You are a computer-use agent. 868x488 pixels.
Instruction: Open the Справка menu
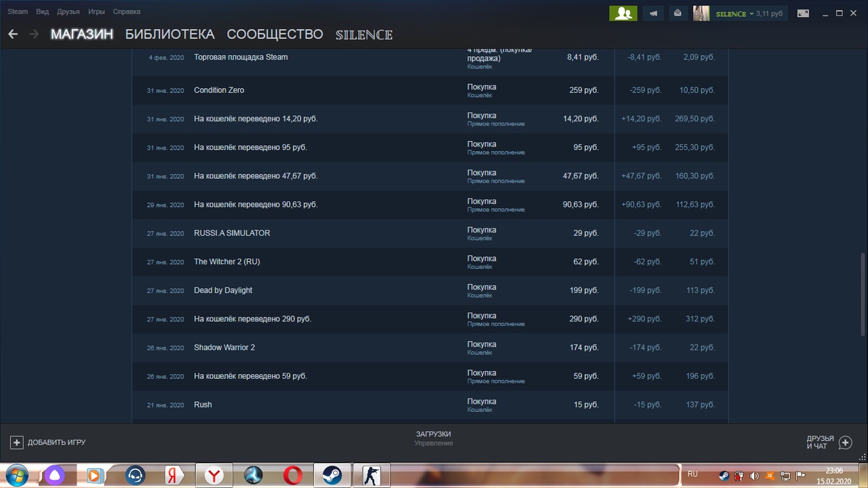pos(127,12)
